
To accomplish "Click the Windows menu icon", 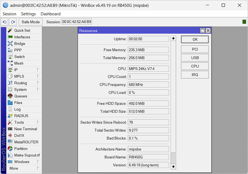I will click(x=10, y=162).
